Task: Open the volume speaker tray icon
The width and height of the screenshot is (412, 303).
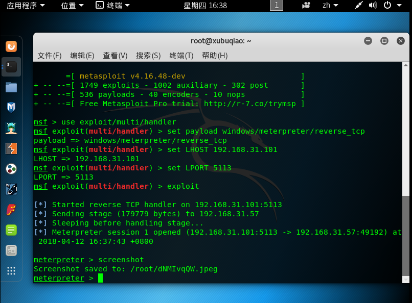Action: (373, 5)
